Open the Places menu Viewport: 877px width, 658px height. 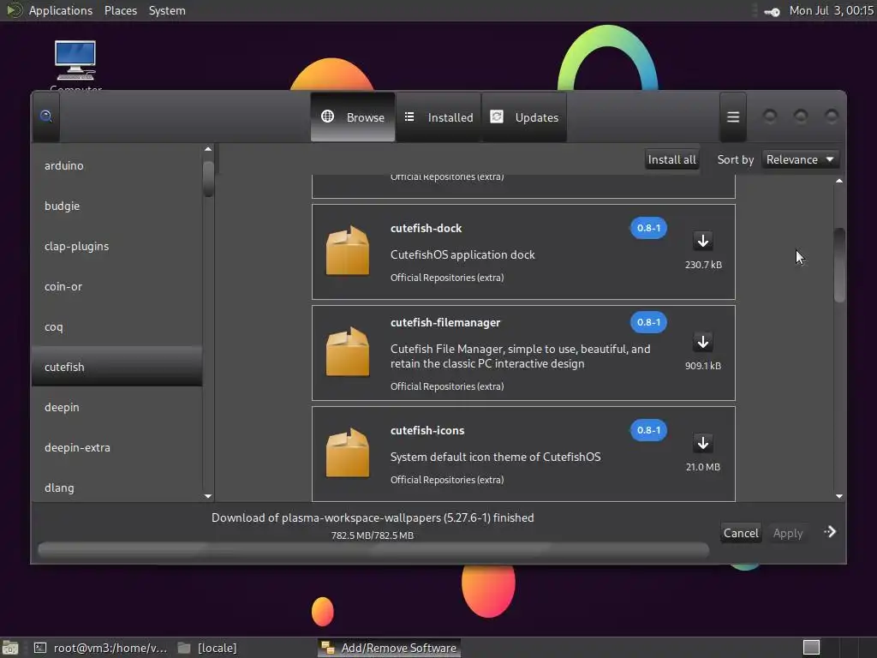pos(120,10)
